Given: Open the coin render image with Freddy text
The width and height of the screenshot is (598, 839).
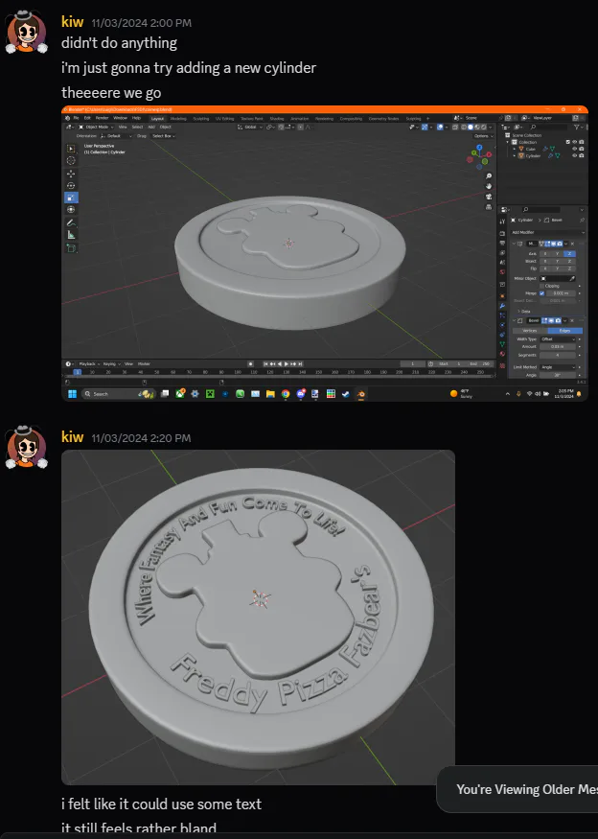Looking at the screenshot, I should coord(259,617).
